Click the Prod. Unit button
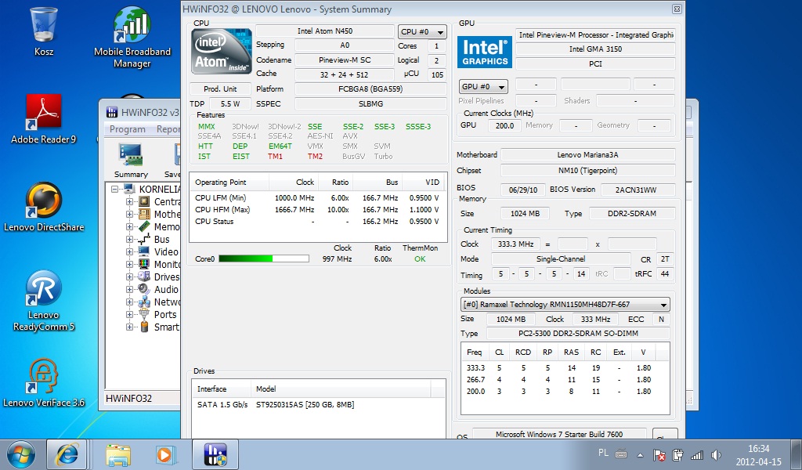Image resolution: width=802 pixels, height=470 pixels. click(x=220, y=89)
